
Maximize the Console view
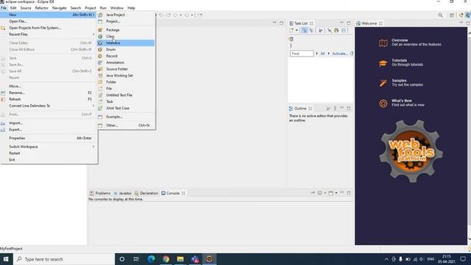click(x=349, y=193)
